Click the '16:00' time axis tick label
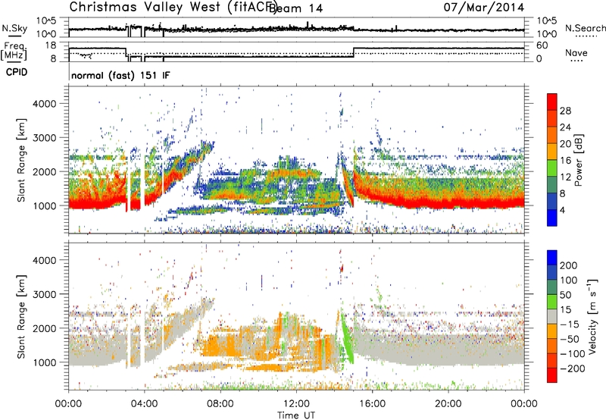 point(372,404)
